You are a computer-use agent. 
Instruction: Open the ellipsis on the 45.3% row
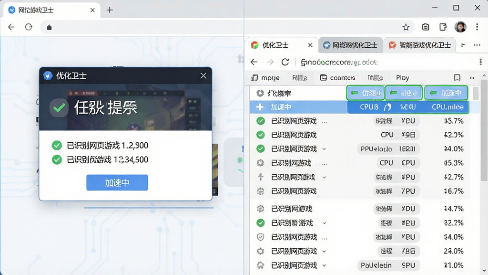point(325,164)
